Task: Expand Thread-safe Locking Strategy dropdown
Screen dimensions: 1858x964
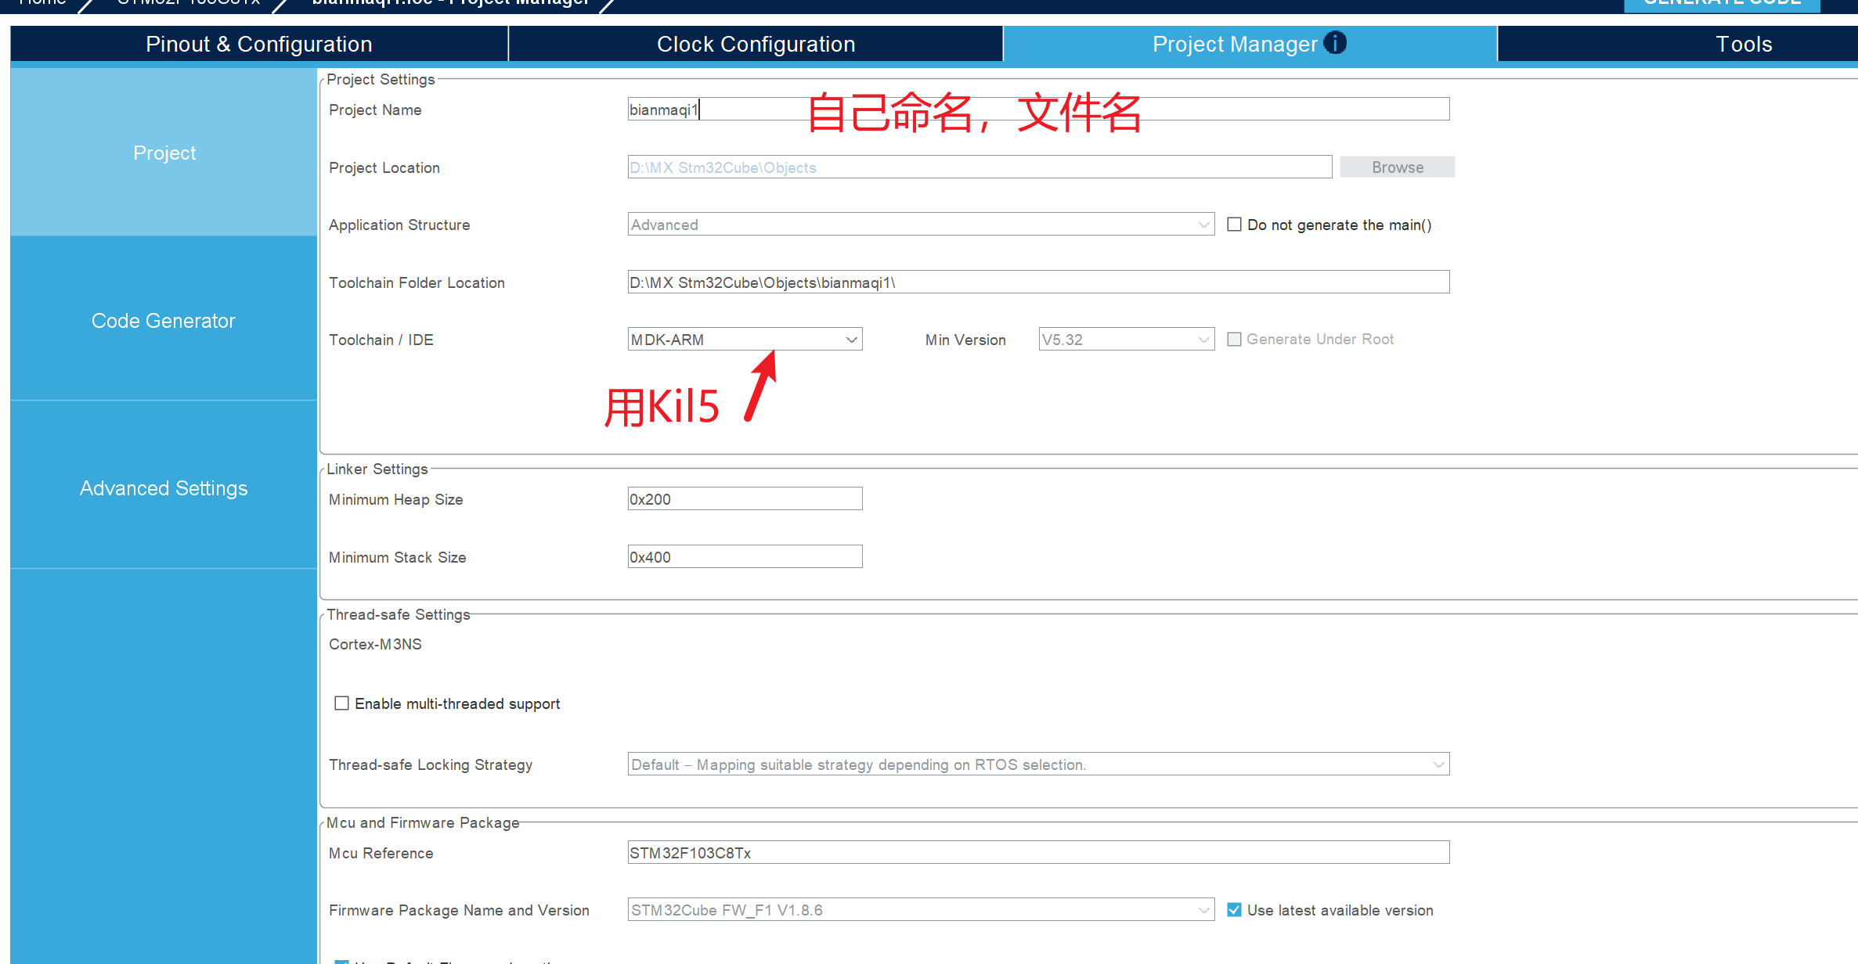Action: pyautogui.click(x=1037, y=764)
